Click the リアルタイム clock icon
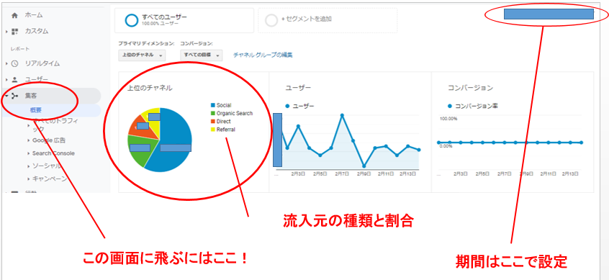Screen dimensions: 609x280 (x=15, y=63)
